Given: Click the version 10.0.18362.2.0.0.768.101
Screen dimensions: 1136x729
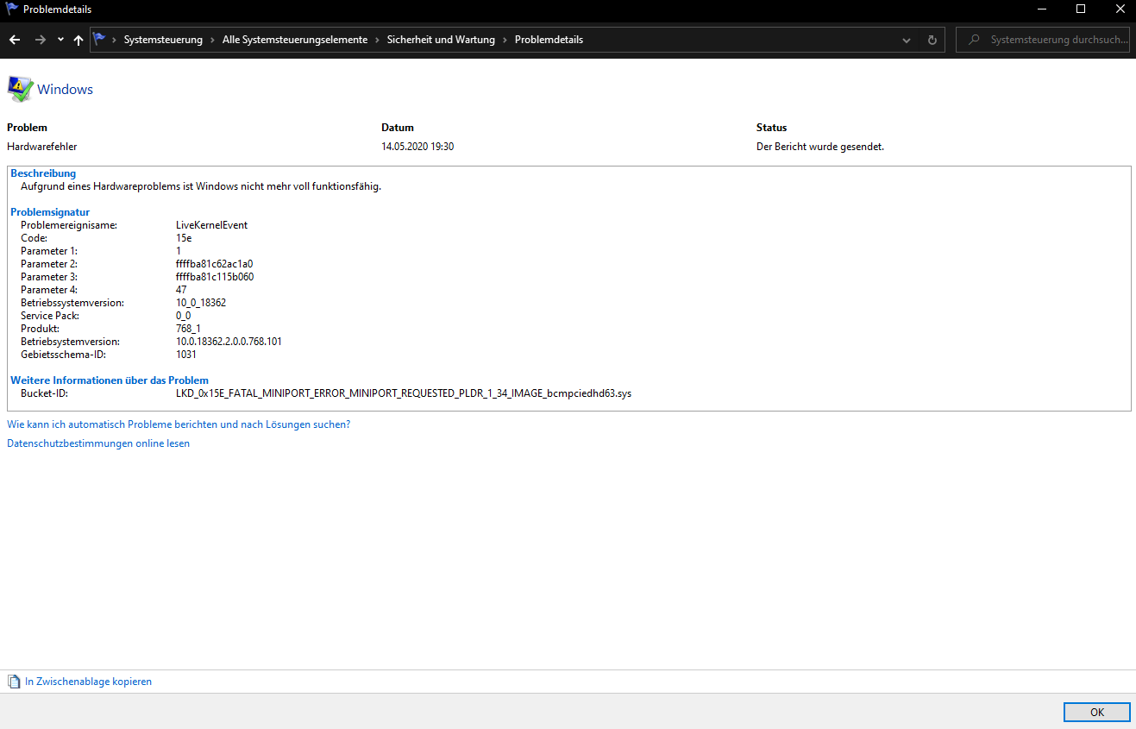Looking at the screenshot, I should point(229,342).
